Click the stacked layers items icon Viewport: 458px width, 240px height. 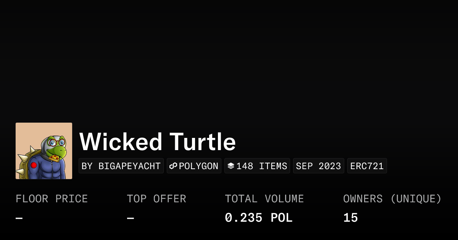[231, 166]
